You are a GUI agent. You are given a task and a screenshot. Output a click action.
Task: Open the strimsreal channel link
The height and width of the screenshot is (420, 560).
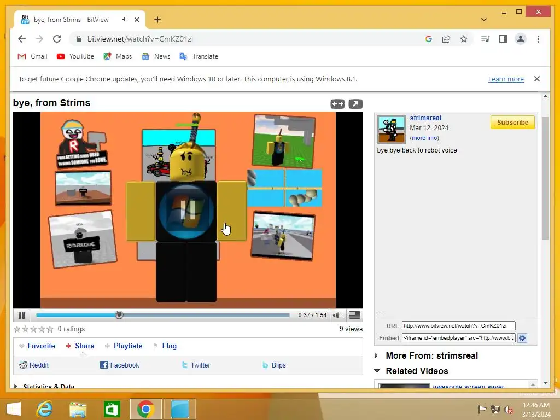coord(425,118)
